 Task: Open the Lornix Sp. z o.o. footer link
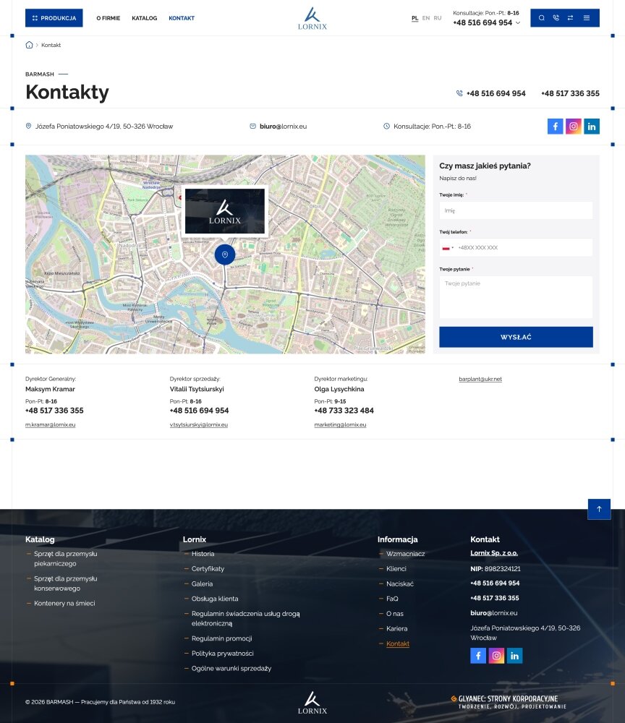tap(494, 553)
